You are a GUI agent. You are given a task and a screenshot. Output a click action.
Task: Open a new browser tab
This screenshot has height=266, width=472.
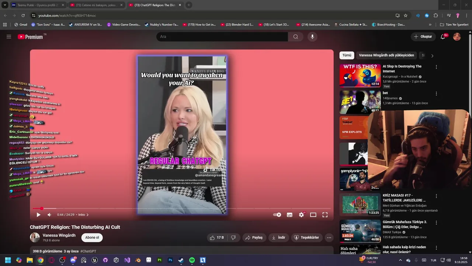(x=189, y=5)
